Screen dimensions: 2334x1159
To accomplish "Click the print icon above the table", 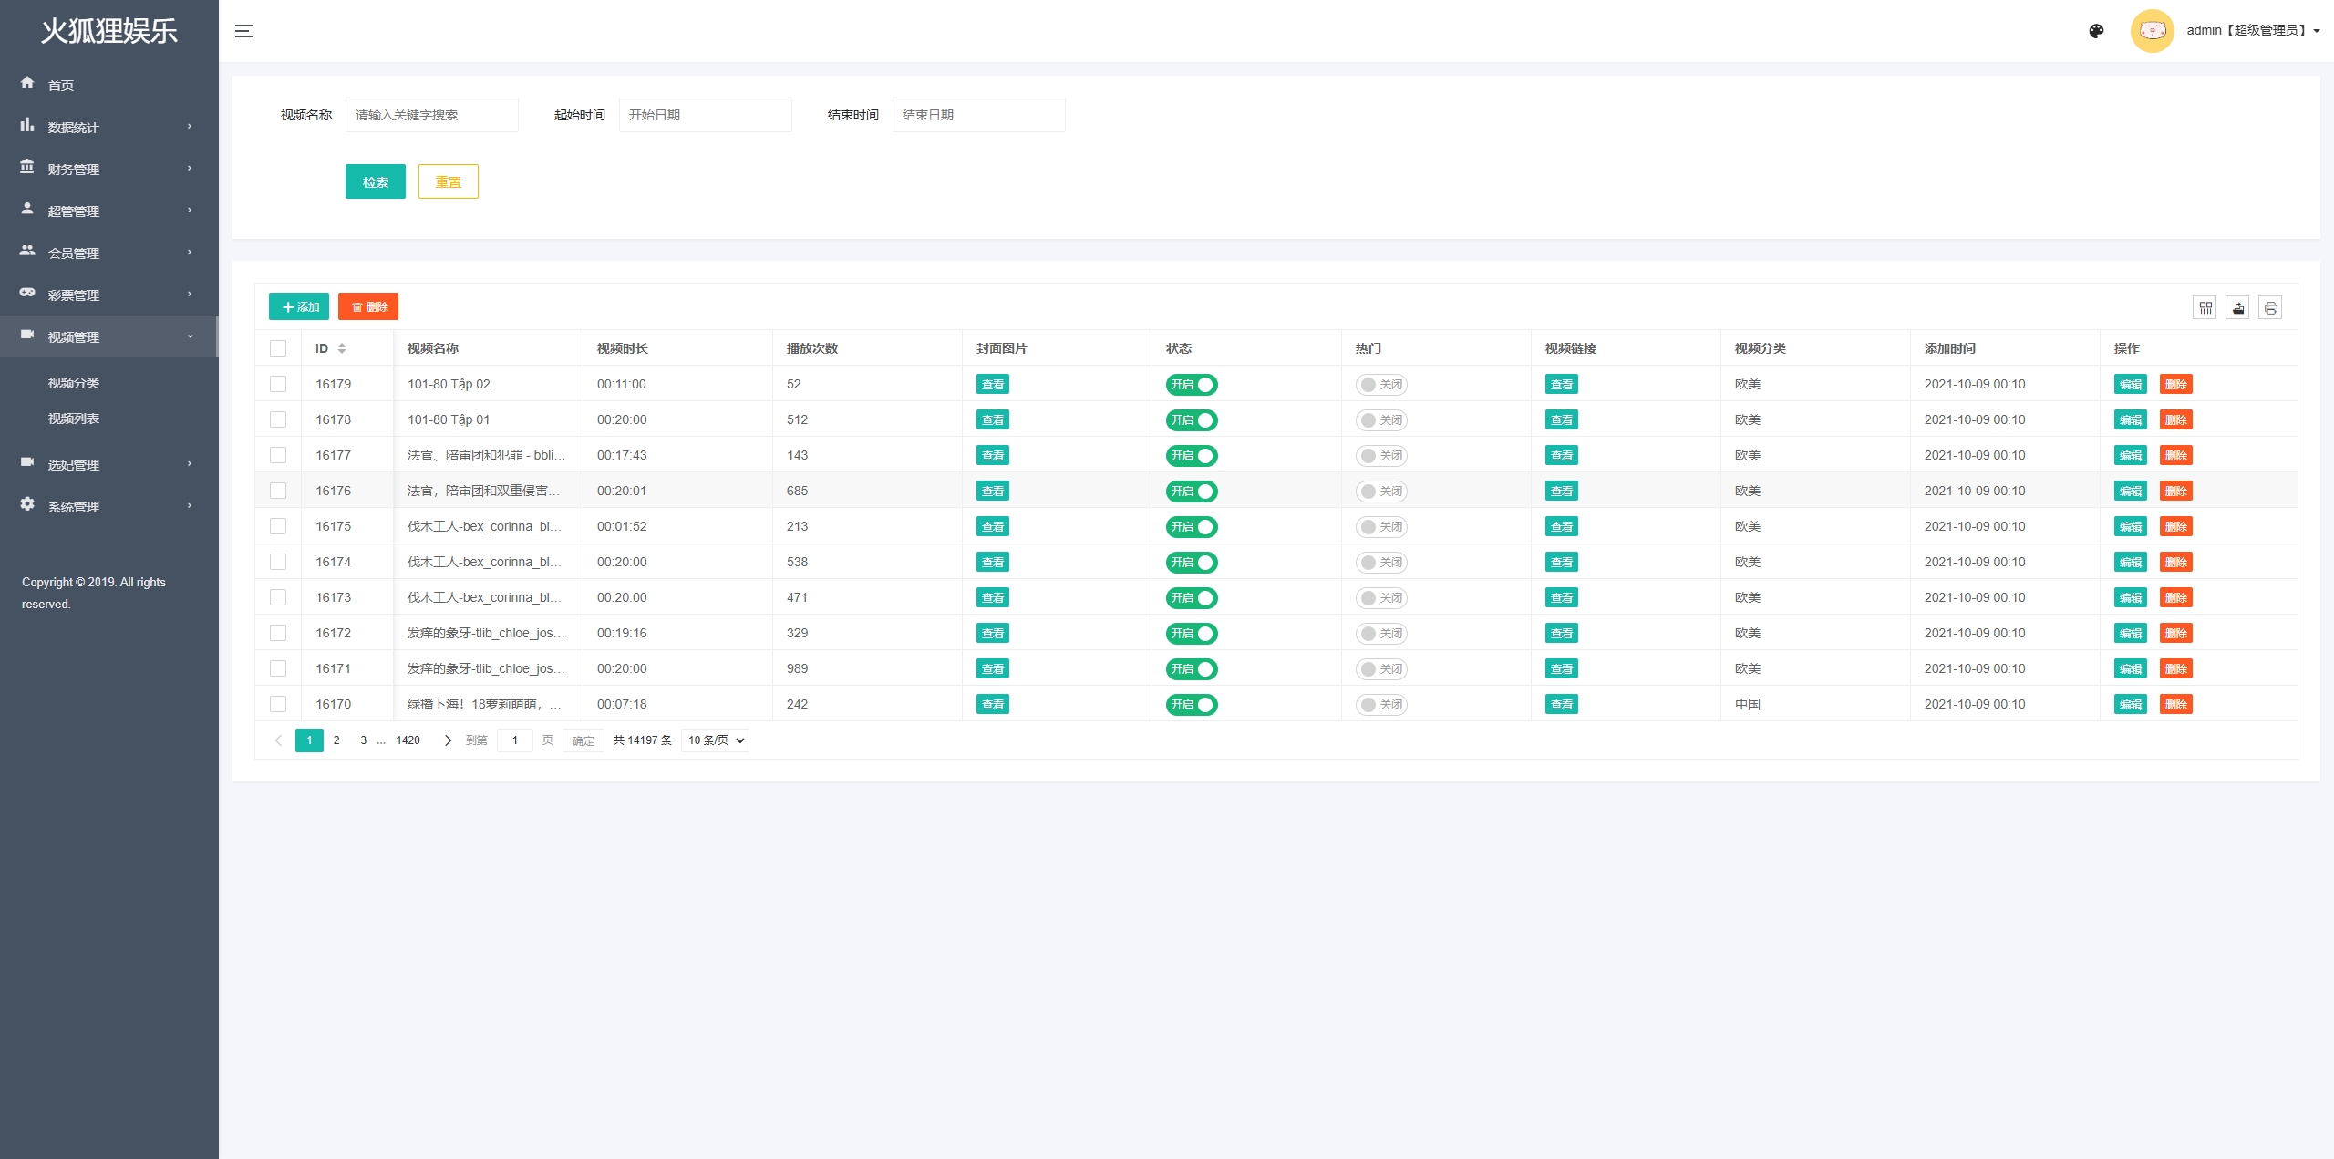I will 2271,308.
